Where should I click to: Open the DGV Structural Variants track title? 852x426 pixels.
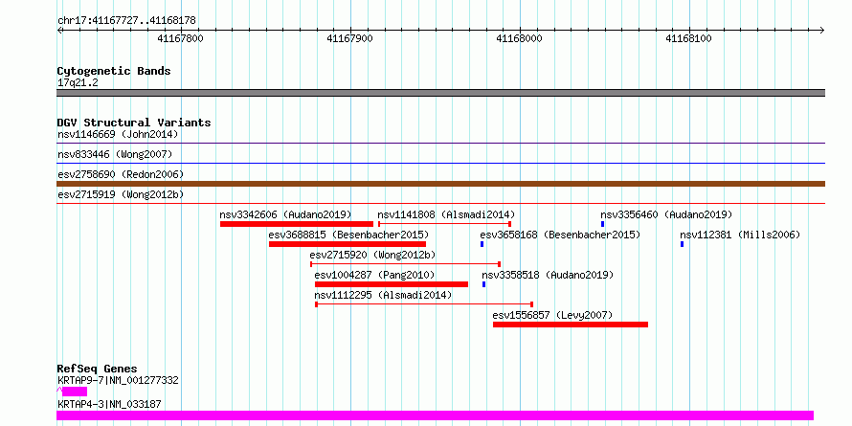tap(134, 123)
